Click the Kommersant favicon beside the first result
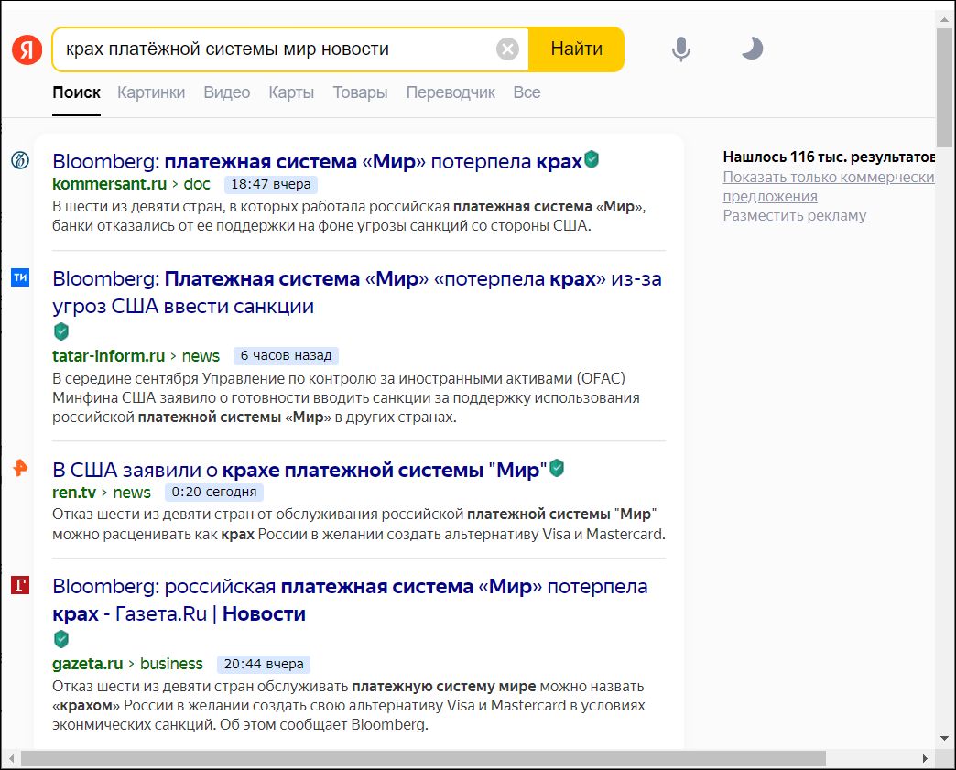 19,161
